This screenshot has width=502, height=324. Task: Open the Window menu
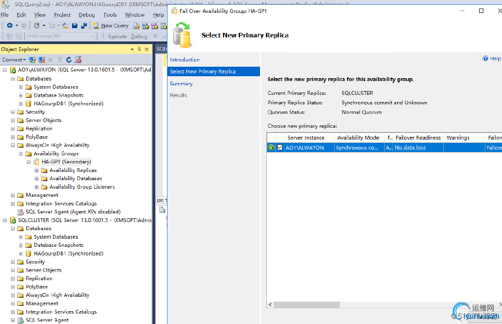point(135,15)
